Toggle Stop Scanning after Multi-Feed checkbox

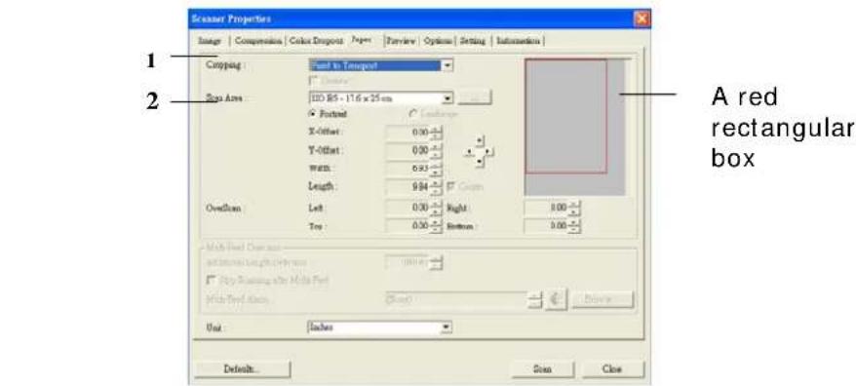(x=211, y=280)
